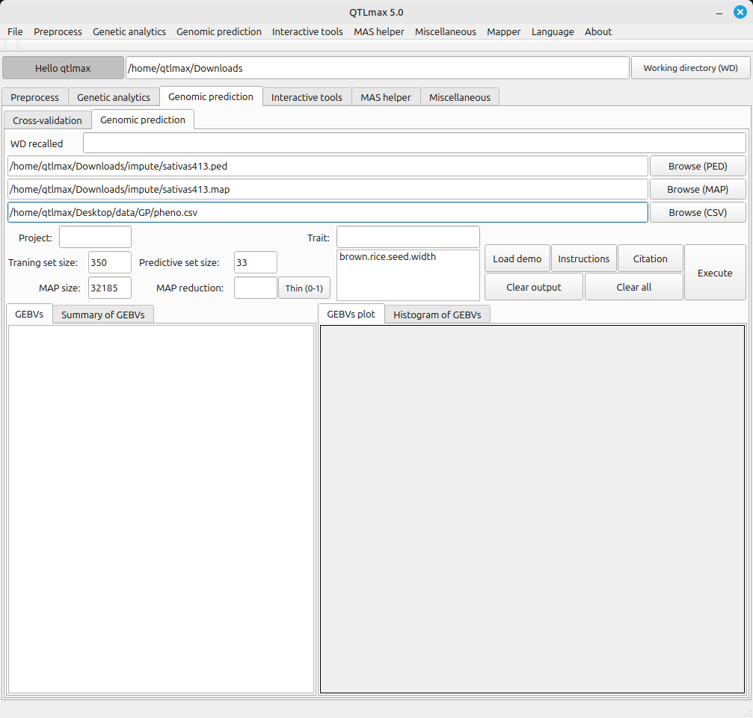
Task: Switch to the Cross-validation tab
Action: pyautogui.click(x=47, y=120)
